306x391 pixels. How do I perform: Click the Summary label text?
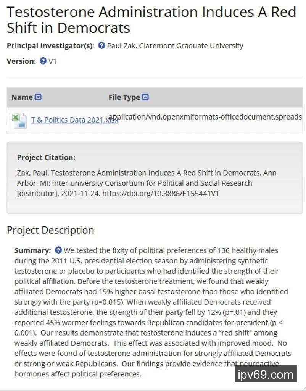click(x=33, y=250)
